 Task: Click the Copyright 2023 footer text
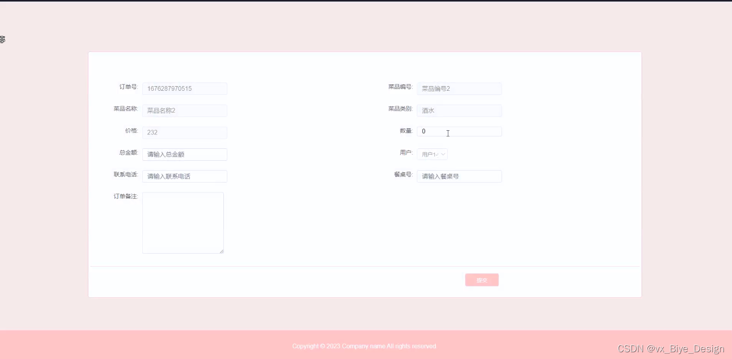[x=364, y=346]
